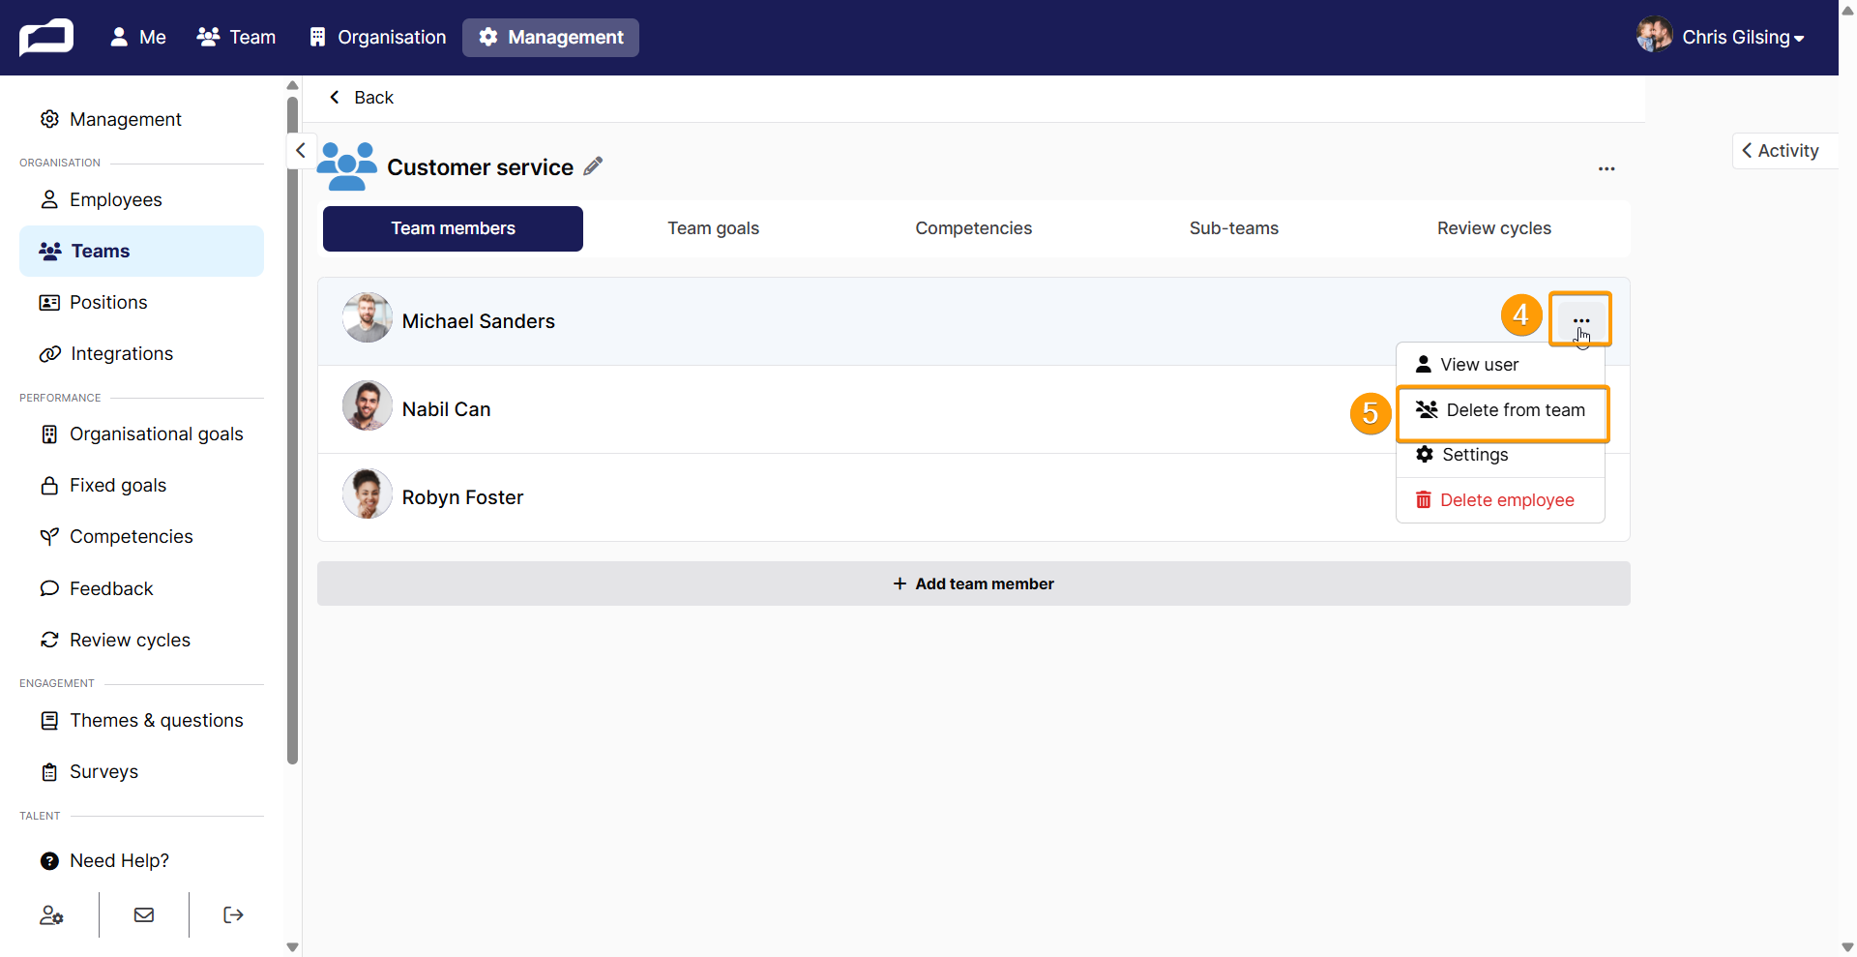Click the mail envelope icon at sidebar bottom
Image resolution: width=1857 pixels, height=957 pixels.
pos(144,915)
